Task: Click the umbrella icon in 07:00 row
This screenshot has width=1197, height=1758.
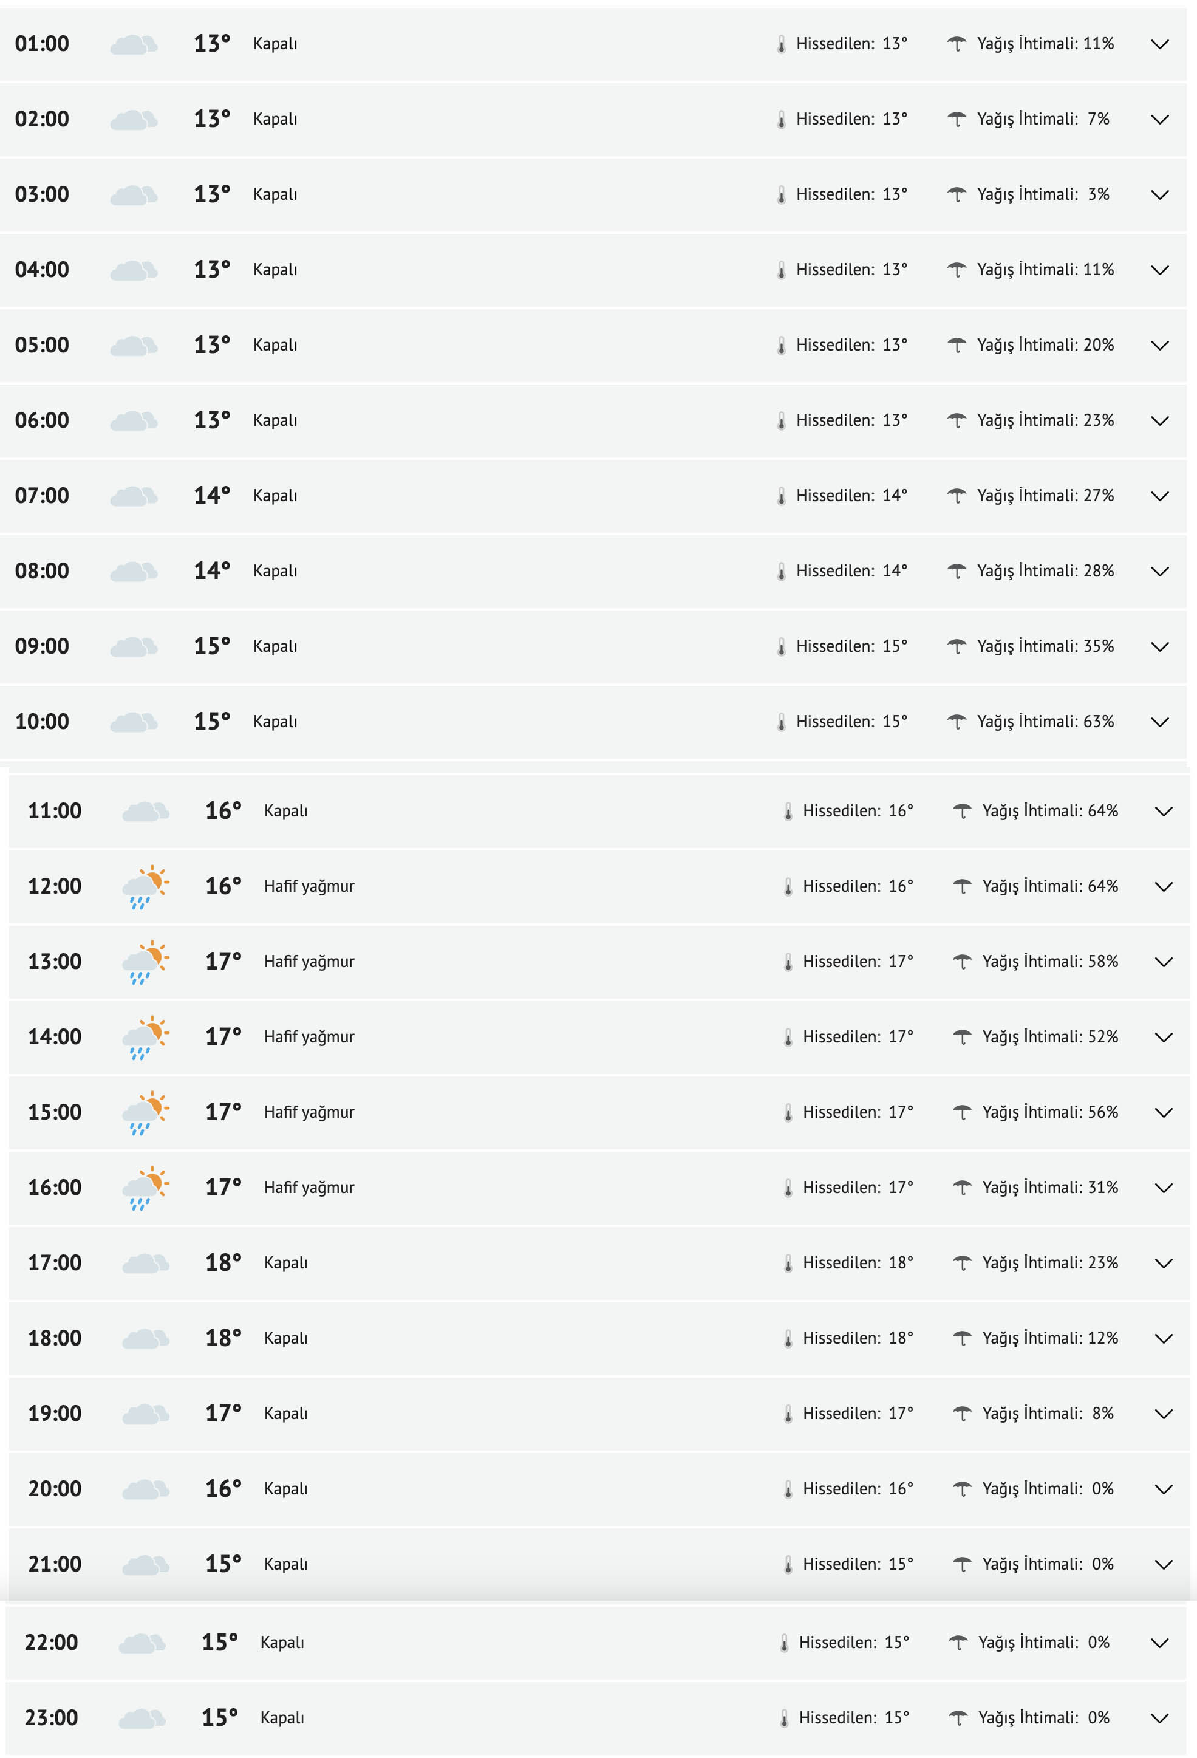Action: (957, 496)
